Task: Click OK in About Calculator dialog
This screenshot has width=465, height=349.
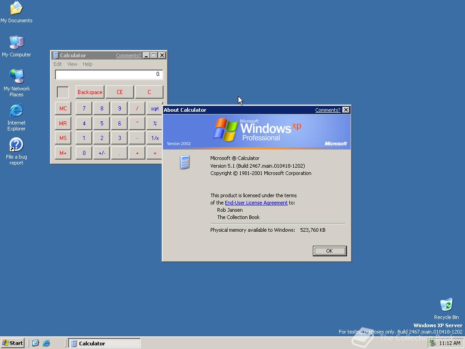Action: click(330, 251)
